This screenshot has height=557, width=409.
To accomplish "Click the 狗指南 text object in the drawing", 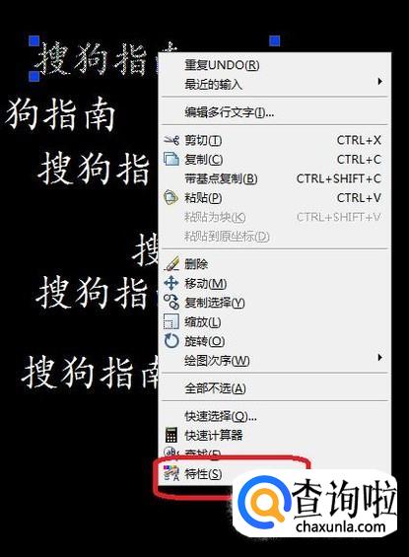I will (x=61, y=114).
